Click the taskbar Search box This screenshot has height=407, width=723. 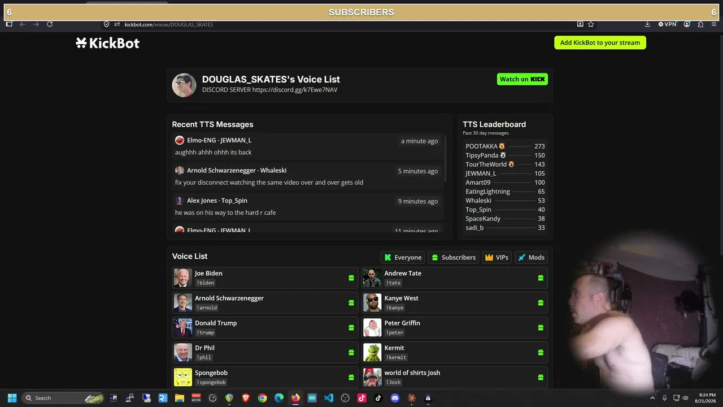click(63, 398)
